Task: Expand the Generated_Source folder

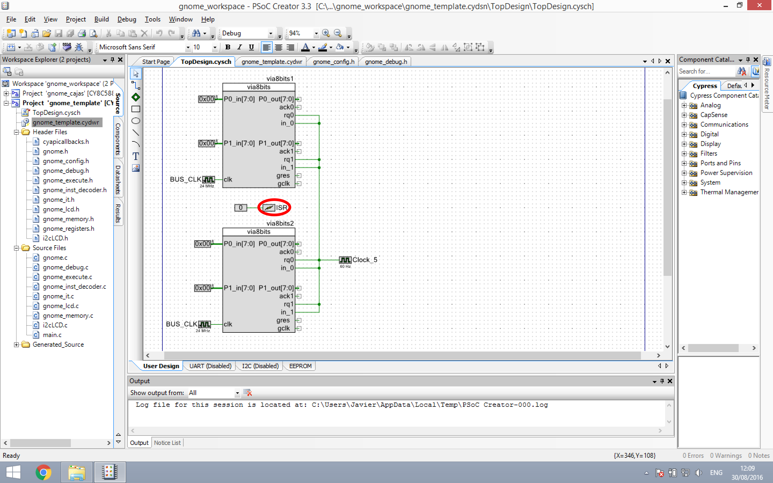Action: [x=16, y=344]
